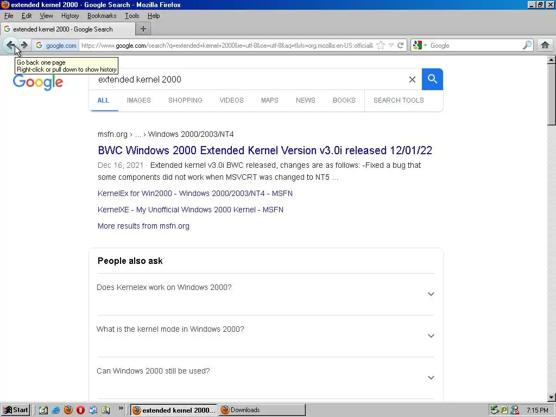Open search engine selector dropdown
This screenshot has height=417, width=556.
point(420,45)
